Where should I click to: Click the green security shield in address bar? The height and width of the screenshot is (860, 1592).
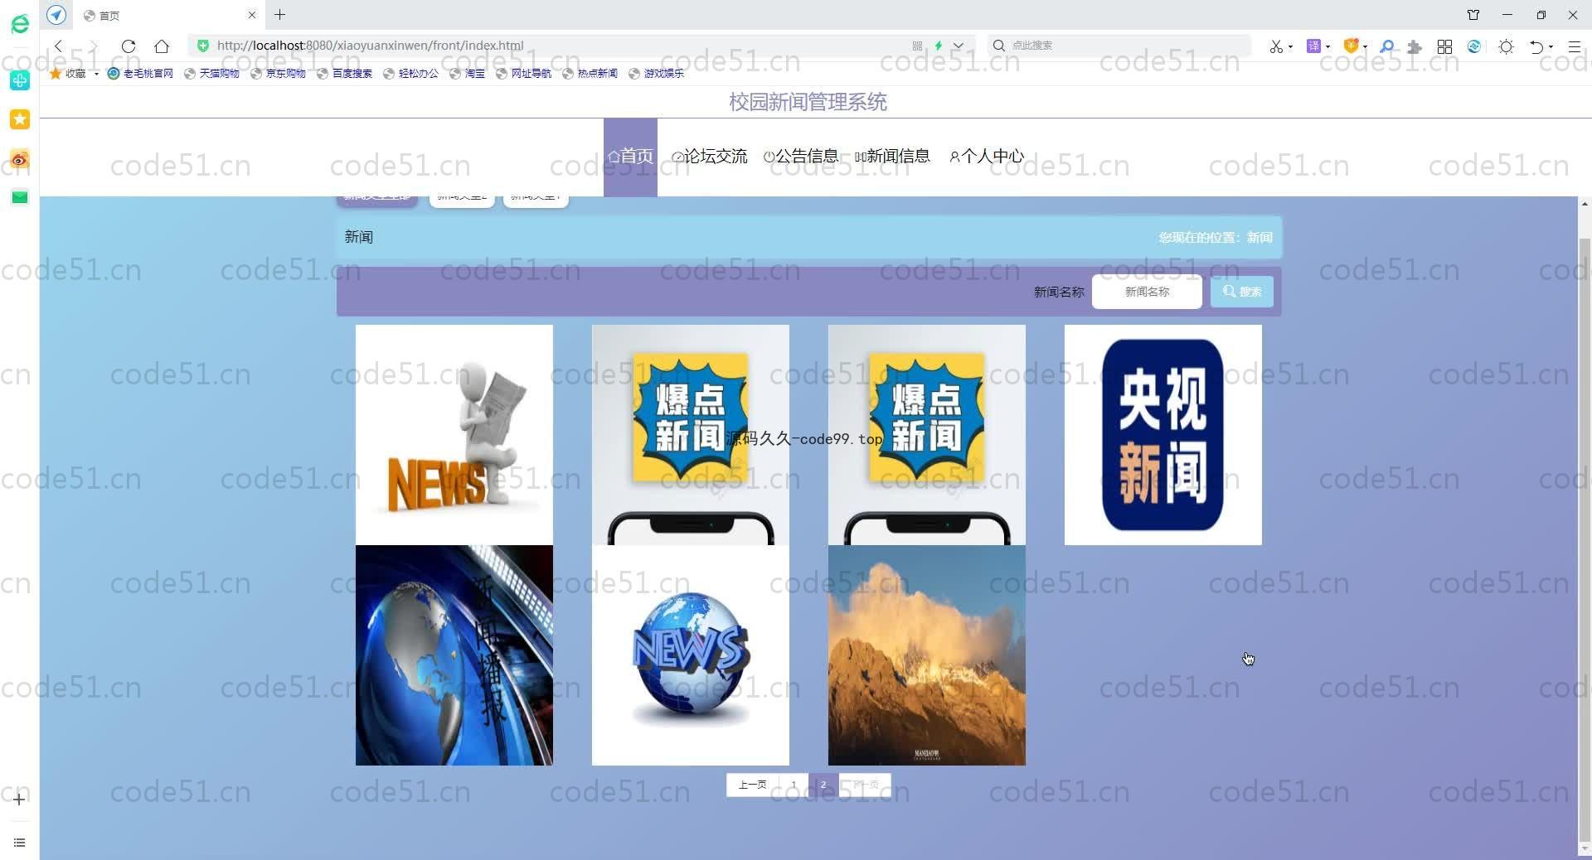203,46
